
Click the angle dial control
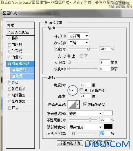[73, 90]
